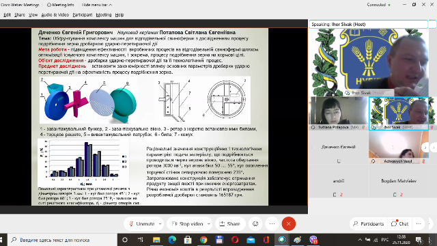Open the Mail app from the taskbar
437x246 pixels.
(x=251, y=240)
